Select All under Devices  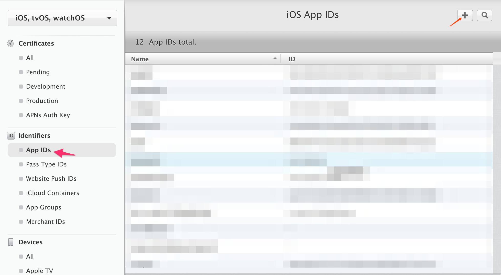(x=30, y=256)
